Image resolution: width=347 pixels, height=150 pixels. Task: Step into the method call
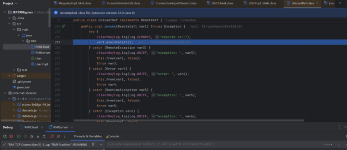coord(38,136)
